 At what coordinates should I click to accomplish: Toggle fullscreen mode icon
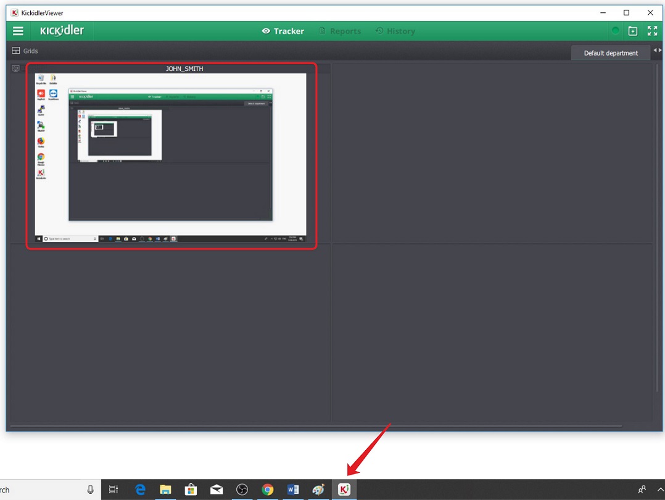pyautogui.click(x=652, y=31)
